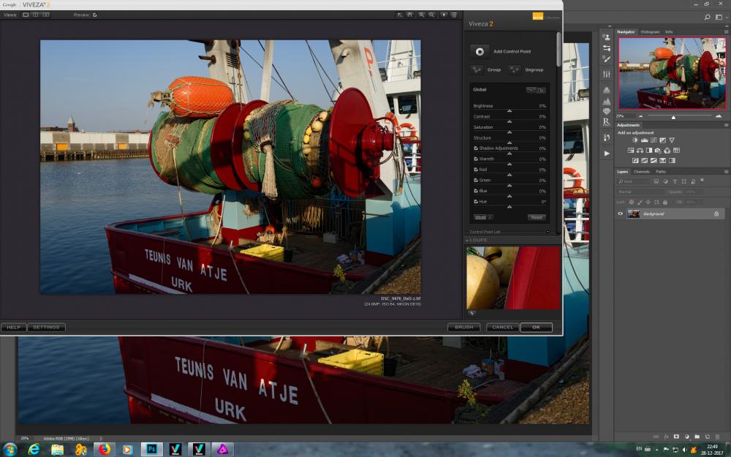
Task: Add Color Balance adjustment in Photoshop
Action: tap(640, 150)
